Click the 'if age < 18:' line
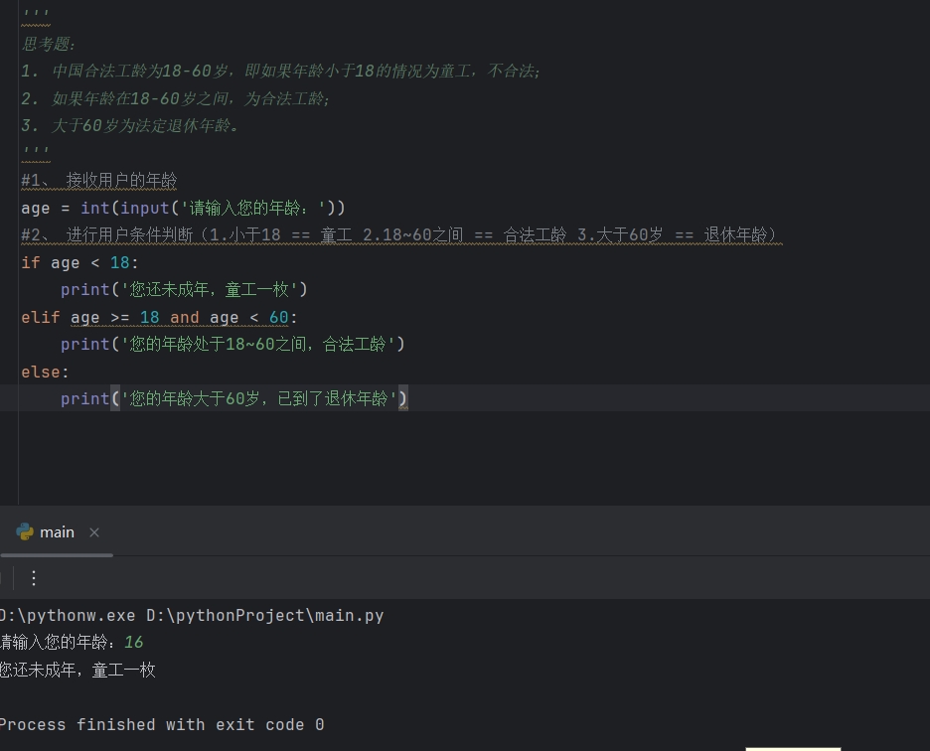930x751 pixels. point(79,262)
